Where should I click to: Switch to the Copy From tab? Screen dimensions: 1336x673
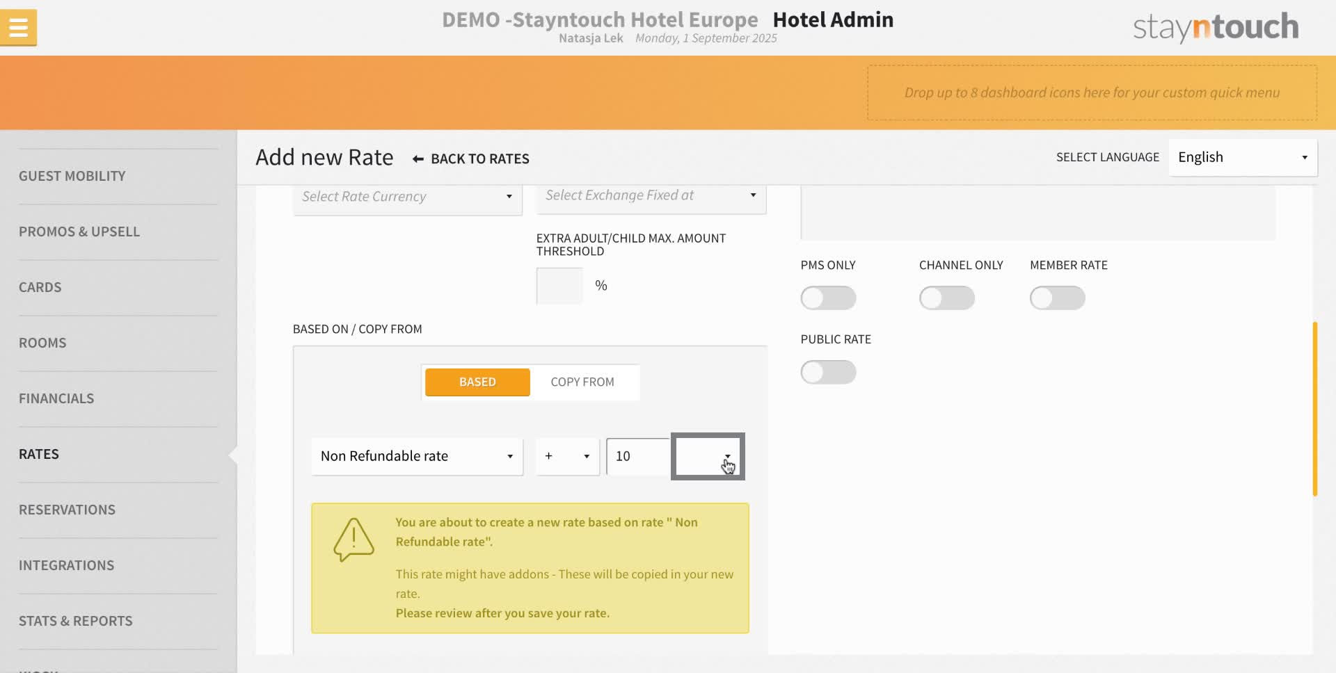click(582, 382)
